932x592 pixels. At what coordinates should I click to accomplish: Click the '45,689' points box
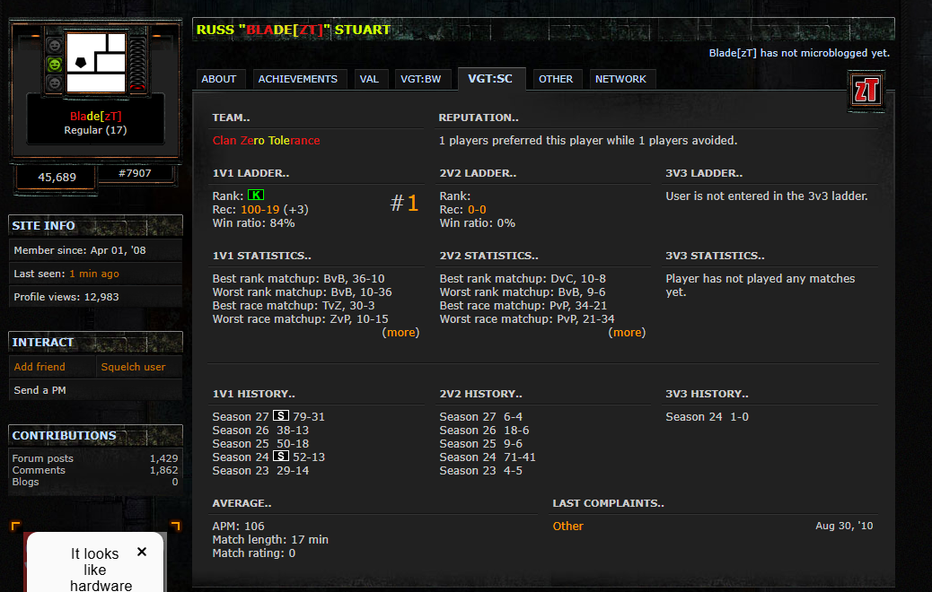(57, 177)
